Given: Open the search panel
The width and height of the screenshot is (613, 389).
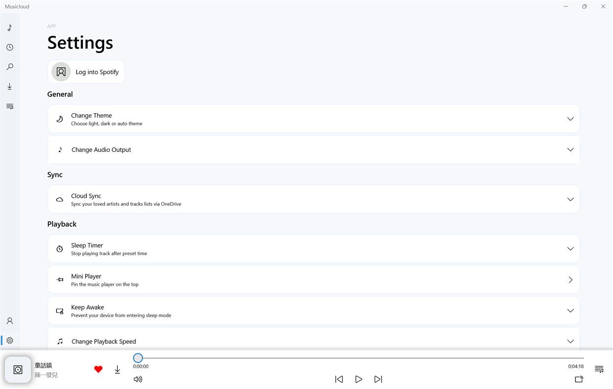Looking at the screenshot, I should coord(9,67).
